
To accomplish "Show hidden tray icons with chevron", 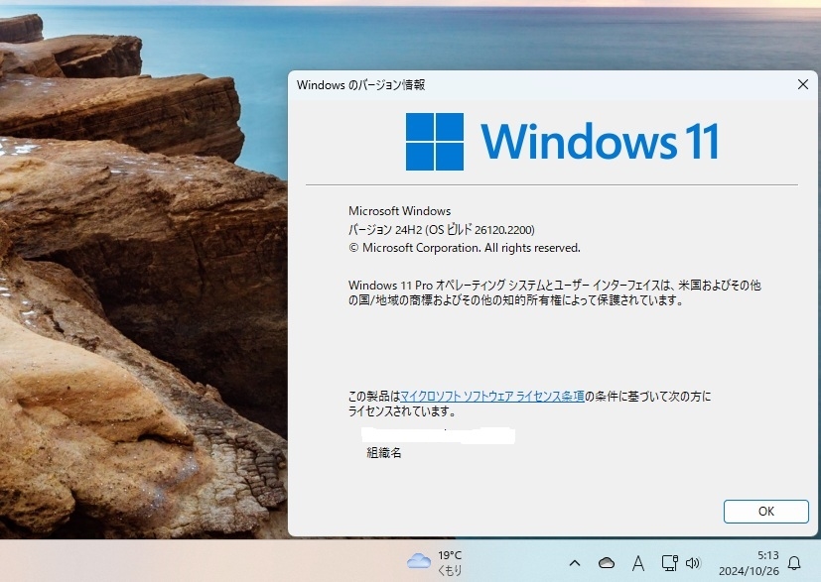I will click(x=575, y=563).
